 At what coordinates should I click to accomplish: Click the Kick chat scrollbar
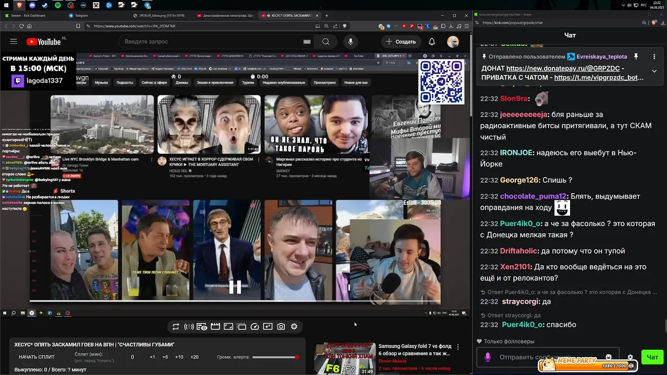[665, 326]
